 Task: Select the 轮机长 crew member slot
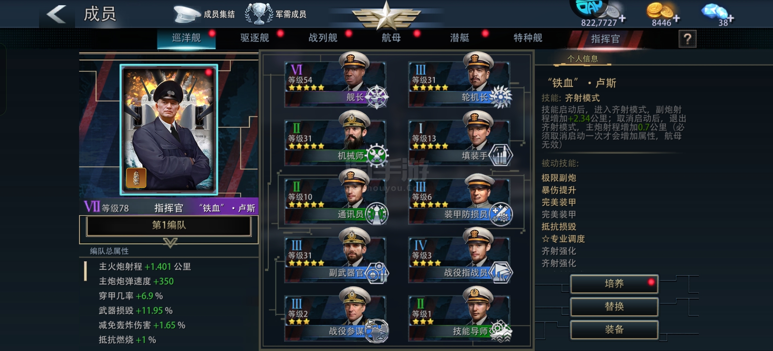pyautogui.click(x=459, y=84)
